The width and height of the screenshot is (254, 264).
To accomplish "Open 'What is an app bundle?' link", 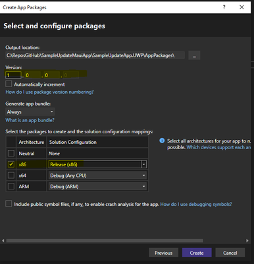I will (x=30, y=120).
